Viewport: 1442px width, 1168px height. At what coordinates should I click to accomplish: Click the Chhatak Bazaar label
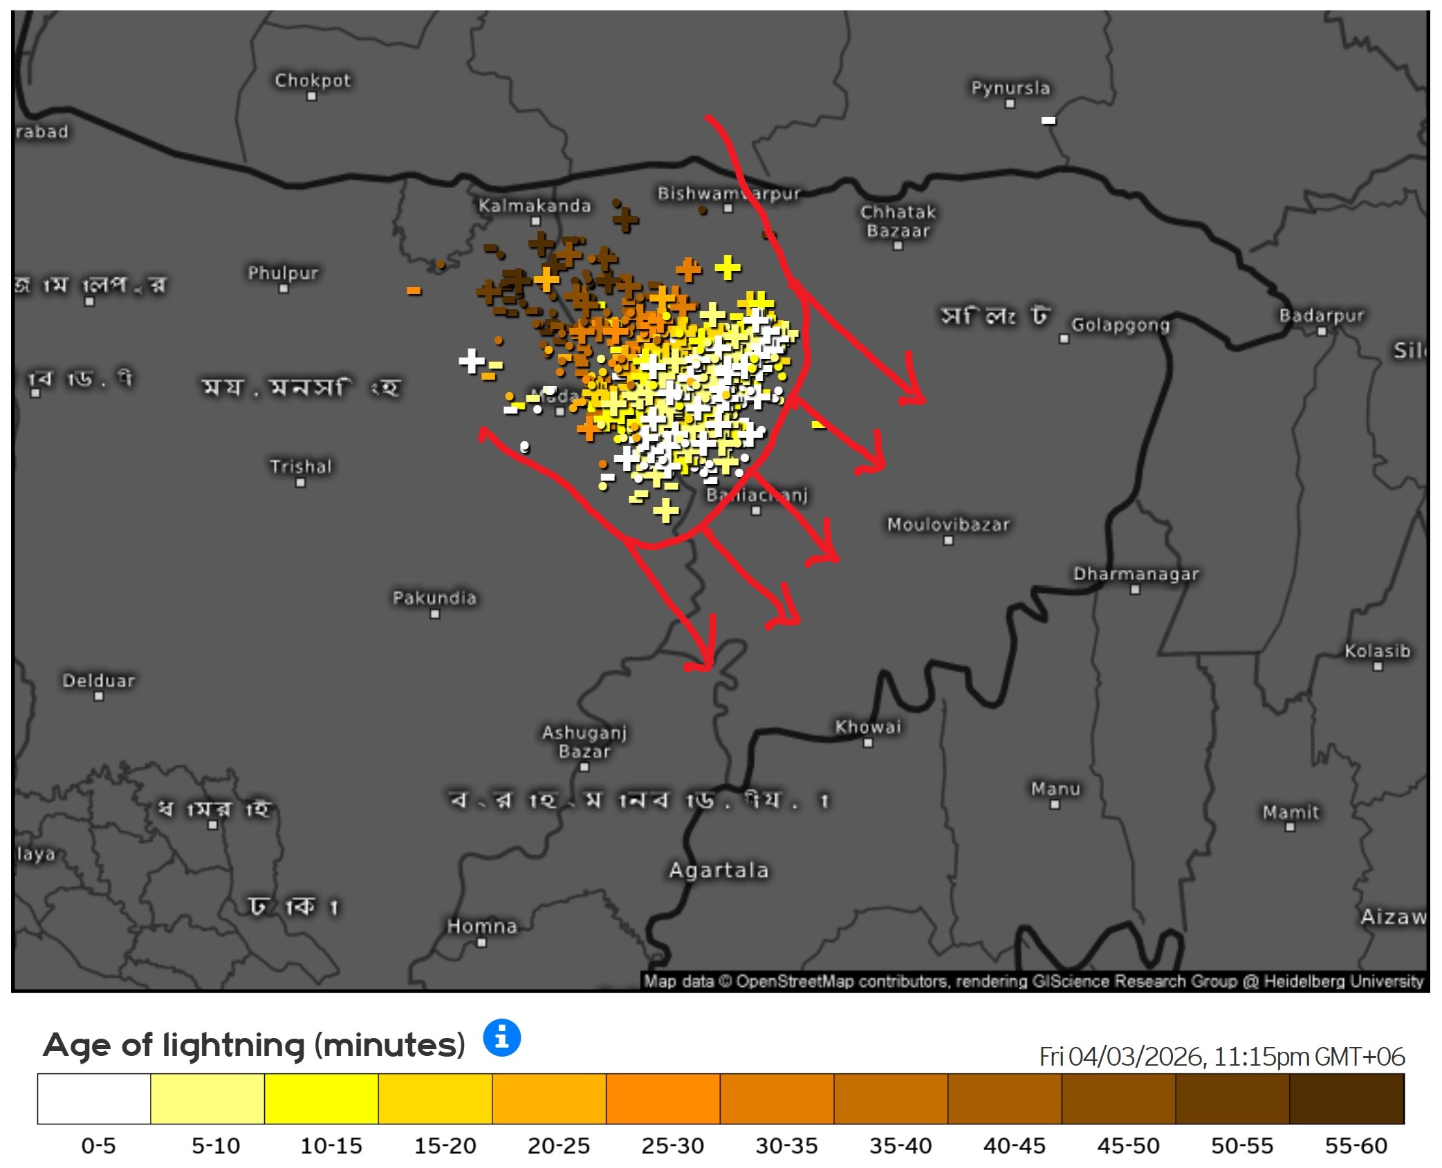click(898, 221)
